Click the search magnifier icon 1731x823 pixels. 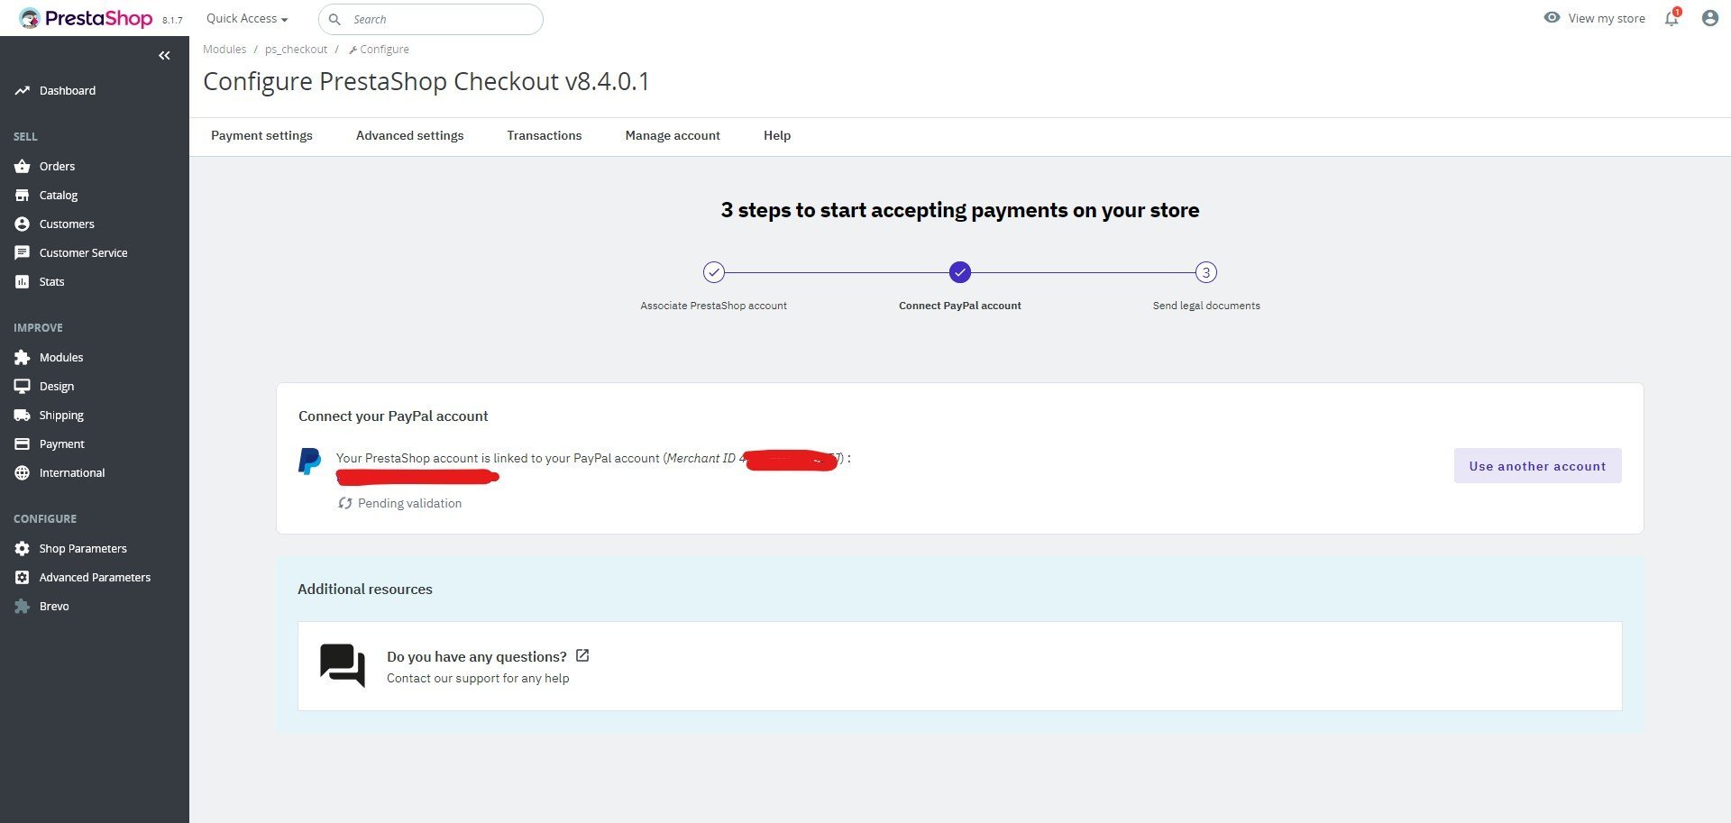point(334,19)
